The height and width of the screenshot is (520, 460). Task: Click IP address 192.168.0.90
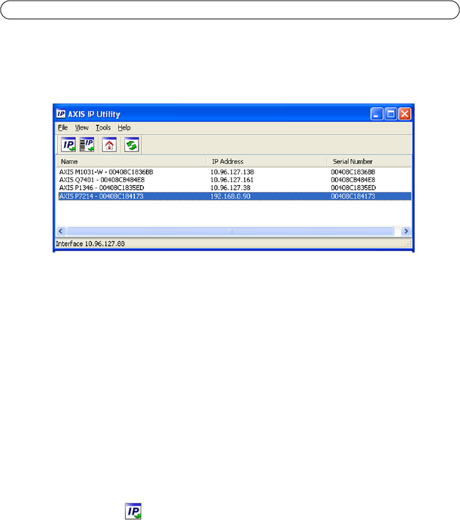pos(230,196)
